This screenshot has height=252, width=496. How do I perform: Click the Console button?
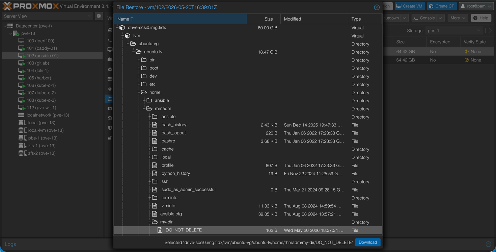(424, 18)
